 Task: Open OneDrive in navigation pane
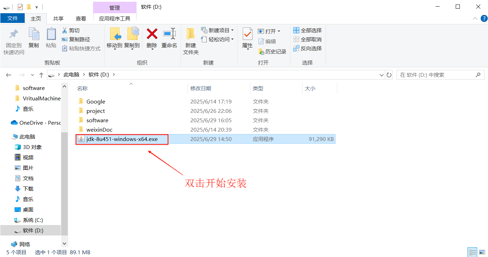pyautogui.click(x=35, y=123)
